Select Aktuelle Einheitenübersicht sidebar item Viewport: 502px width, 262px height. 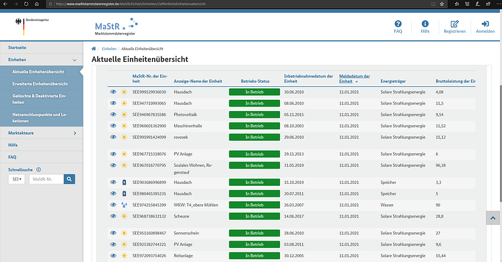tap(38, 72)
